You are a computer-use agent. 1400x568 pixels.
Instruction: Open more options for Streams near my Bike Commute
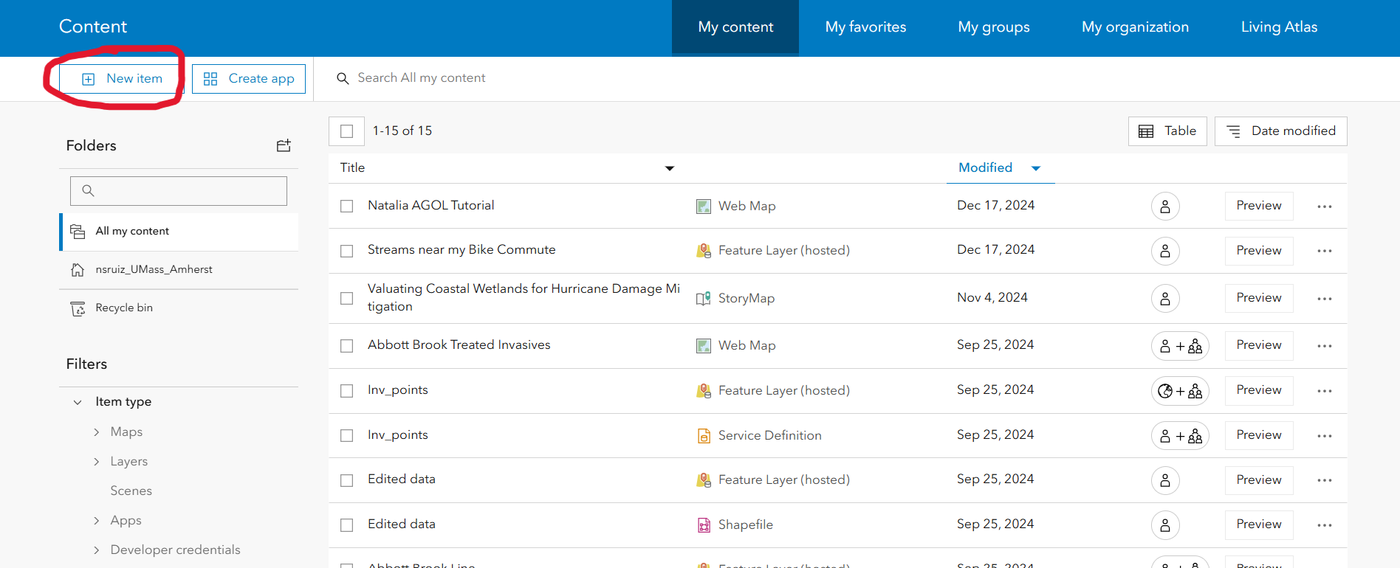[1325, 251]
